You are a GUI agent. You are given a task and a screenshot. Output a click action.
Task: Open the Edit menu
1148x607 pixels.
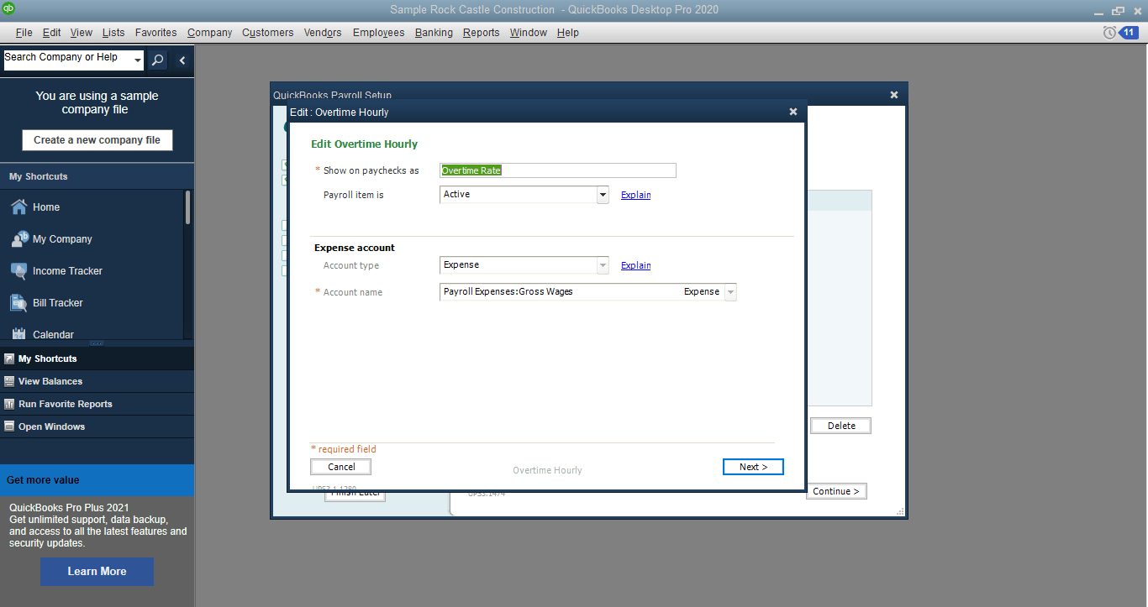52,33
